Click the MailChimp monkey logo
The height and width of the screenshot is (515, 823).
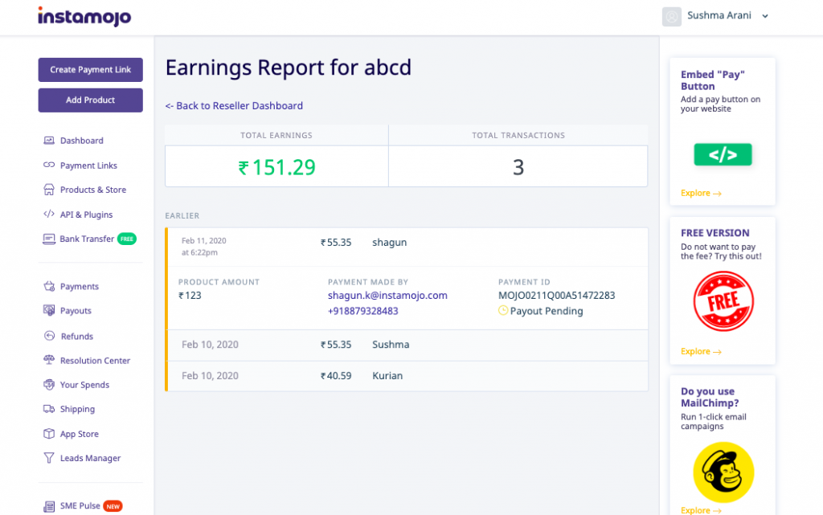[723, 472]
